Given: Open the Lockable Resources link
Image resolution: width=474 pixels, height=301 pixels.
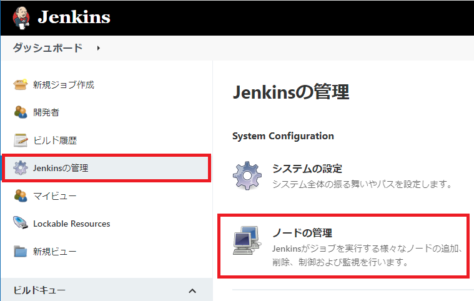Looking at the screenshot, I should [72, 224].
